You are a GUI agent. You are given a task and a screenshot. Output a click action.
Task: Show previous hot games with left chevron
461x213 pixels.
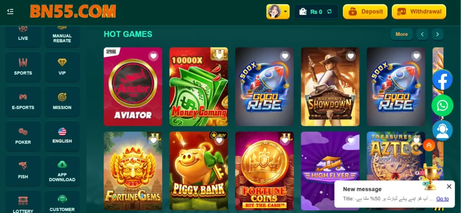tap(422, 34)
